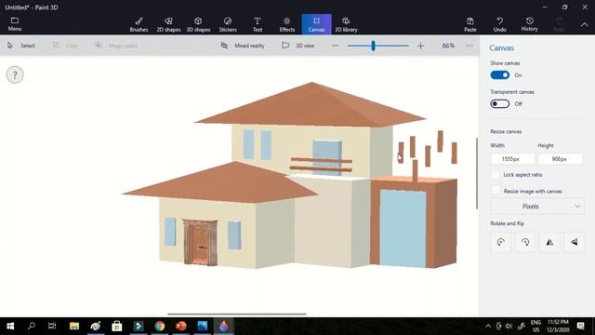Image resolution: width=595 pixels, height=335 pixels.
Task: Open the volume control in tray
Action: (509, 326)
